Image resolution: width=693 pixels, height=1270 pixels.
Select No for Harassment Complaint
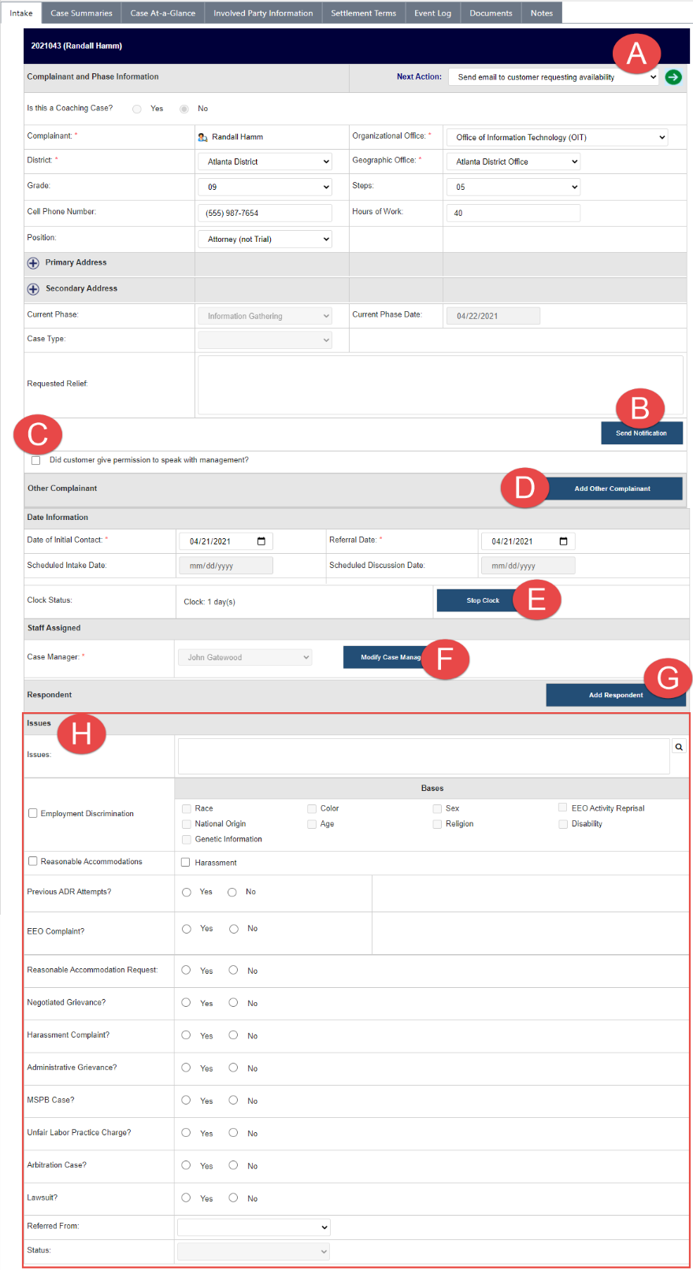233,1035
